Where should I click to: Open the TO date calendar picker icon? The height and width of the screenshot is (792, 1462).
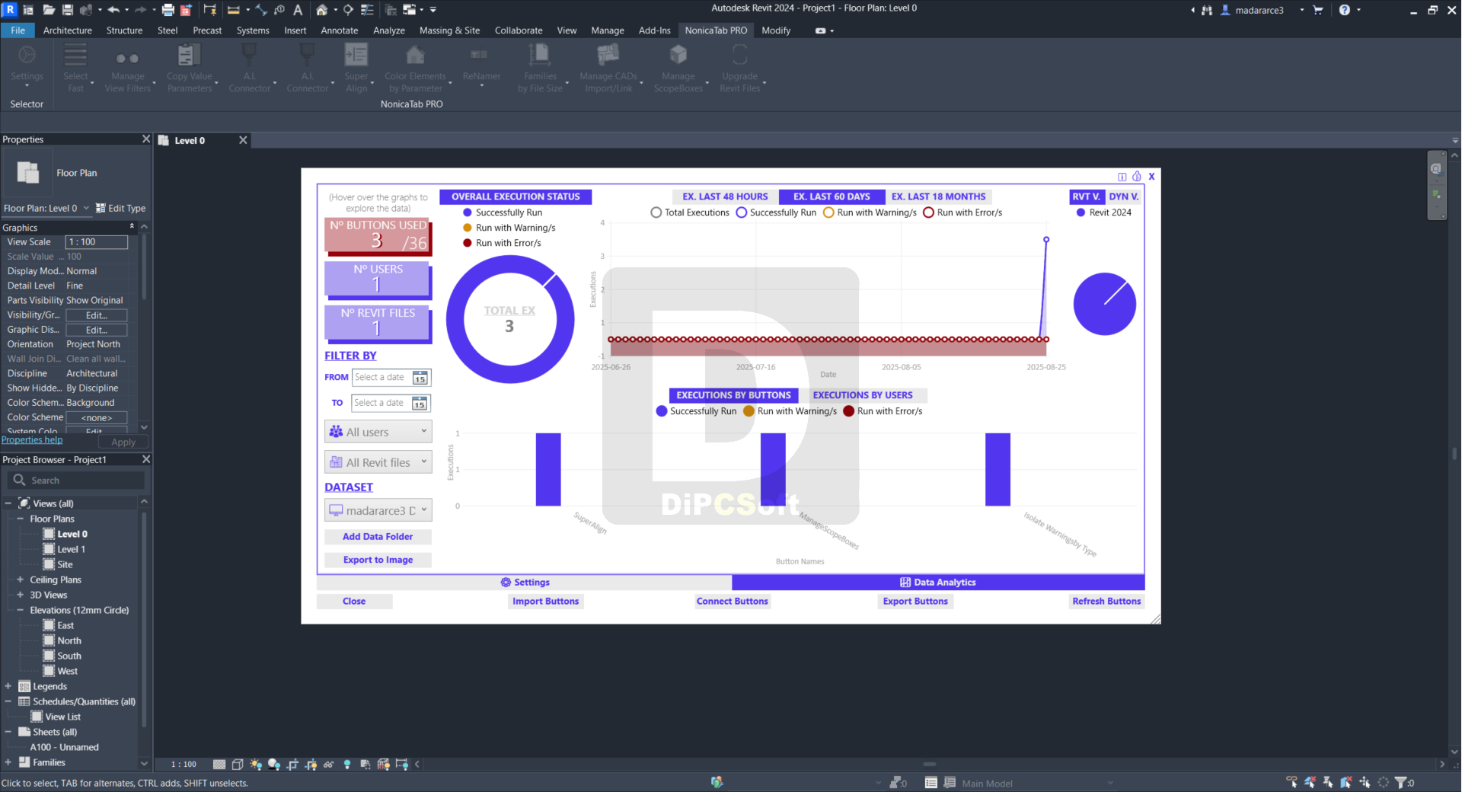click(x=420, y=404)
